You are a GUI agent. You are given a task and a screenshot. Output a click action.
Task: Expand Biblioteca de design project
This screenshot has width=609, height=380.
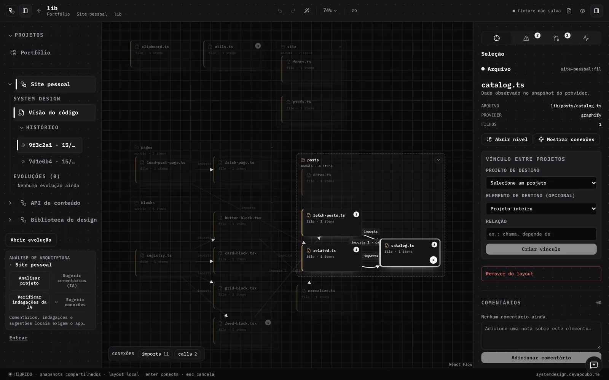coord(10,220)
